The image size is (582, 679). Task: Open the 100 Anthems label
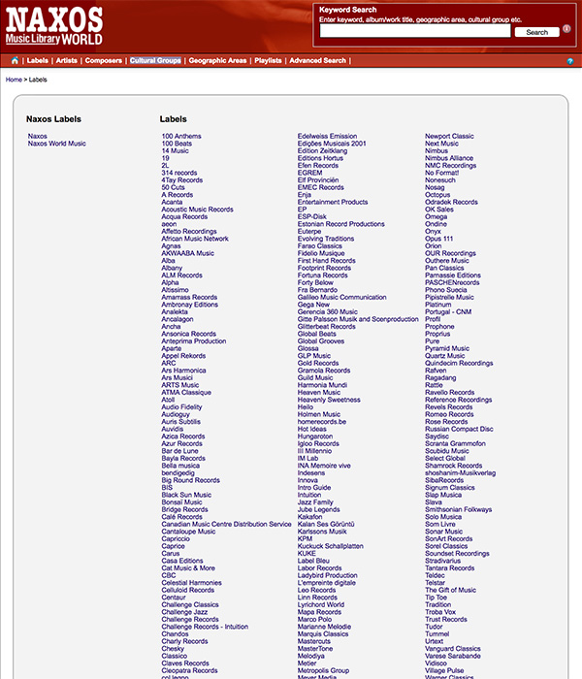click(x=181, y=136)
